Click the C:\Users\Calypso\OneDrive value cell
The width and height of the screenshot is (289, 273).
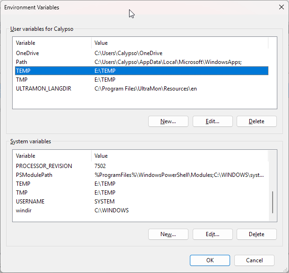(x=128, y=53)
